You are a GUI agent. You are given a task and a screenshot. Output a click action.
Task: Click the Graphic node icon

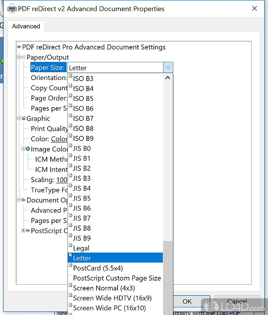point(23,119)
